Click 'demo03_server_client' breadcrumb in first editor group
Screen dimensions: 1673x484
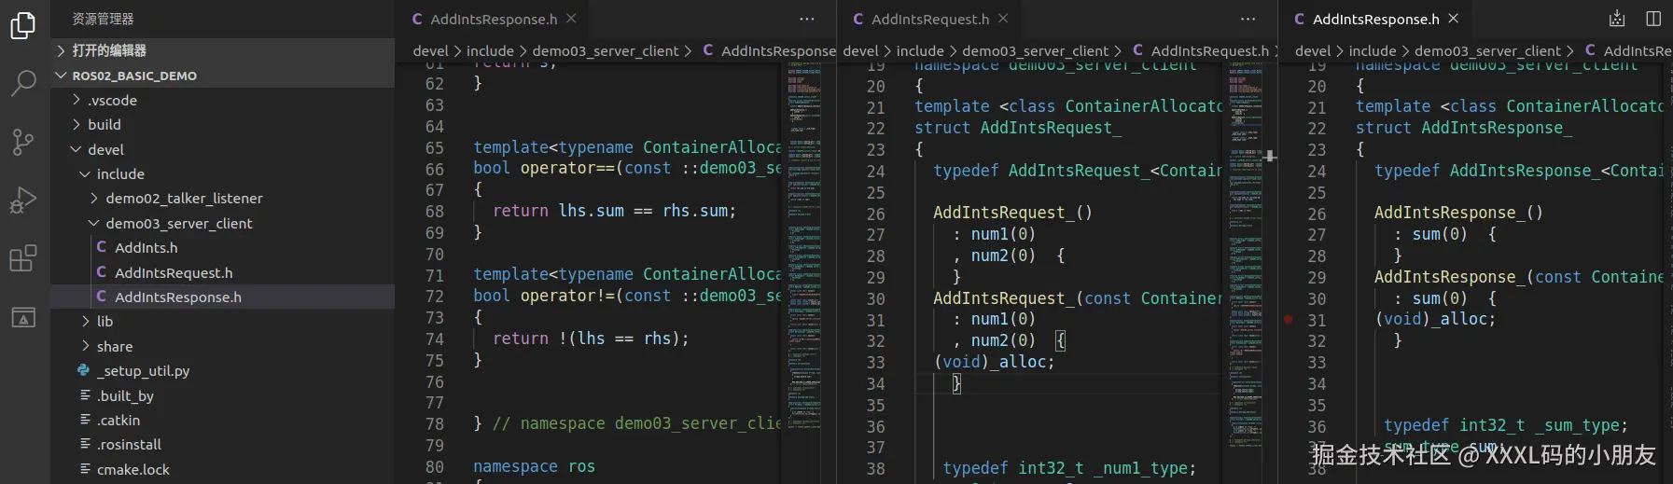pyautogui.click(x=605, y=50)
